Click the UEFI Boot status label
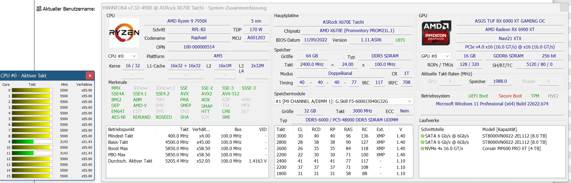 point(478,96)
